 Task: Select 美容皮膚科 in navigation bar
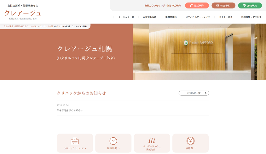[171, 17]
